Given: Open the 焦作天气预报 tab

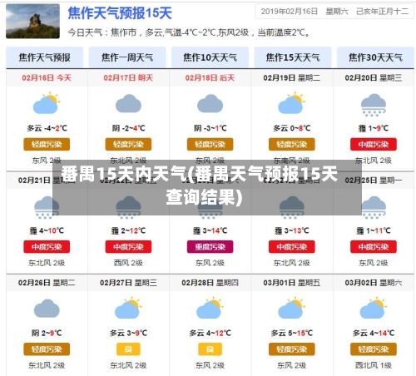Looking at the screenshot, I should [x=44, y=57].
